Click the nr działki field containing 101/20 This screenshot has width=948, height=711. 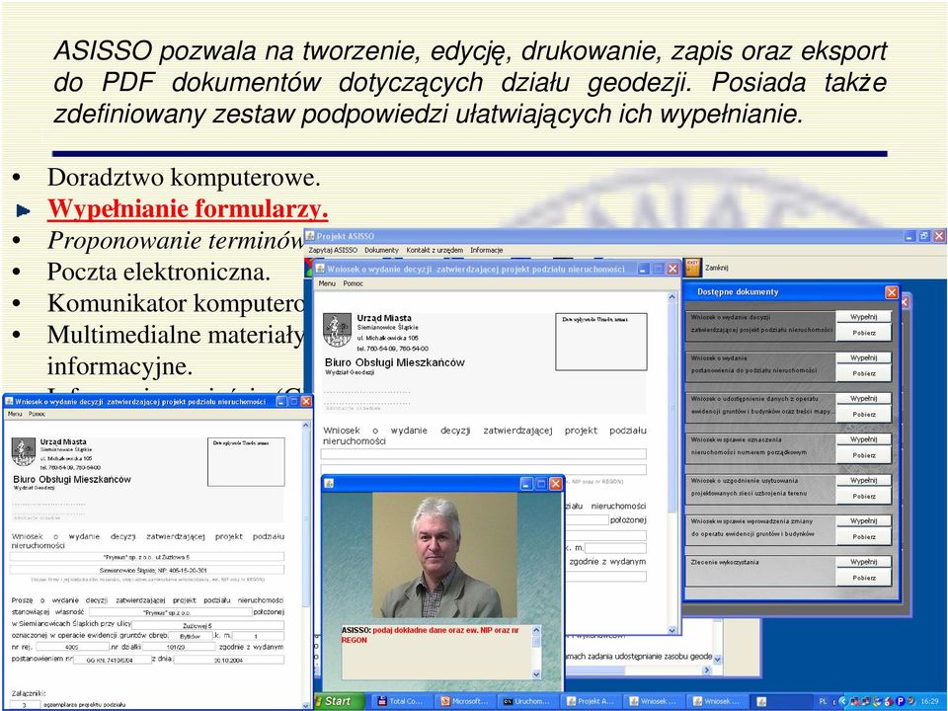point(179,647)
